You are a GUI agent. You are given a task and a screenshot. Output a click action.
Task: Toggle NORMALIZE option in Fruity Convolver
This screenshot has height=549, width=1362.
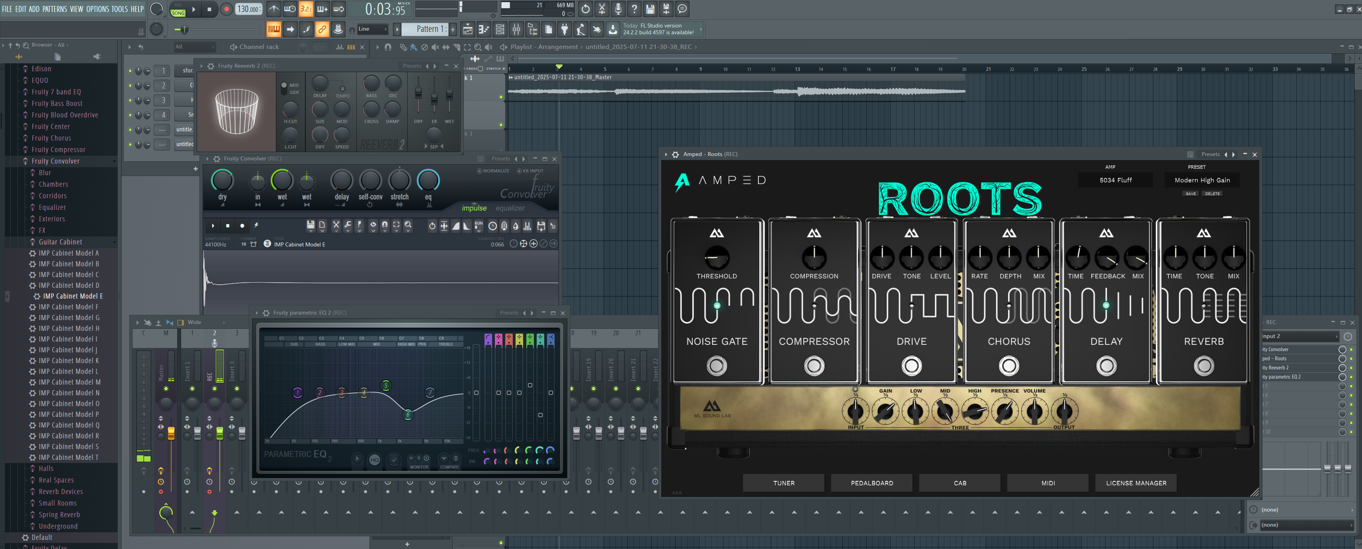click(x=493, y=171)
